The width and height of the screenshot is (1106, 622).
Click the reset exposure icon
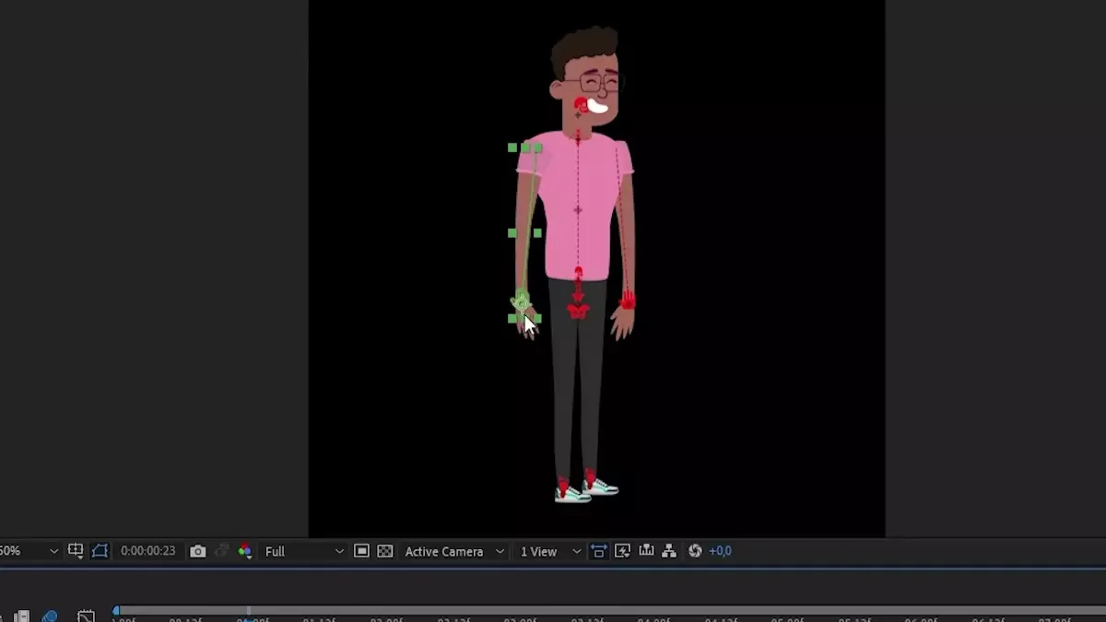pos(695,551)
